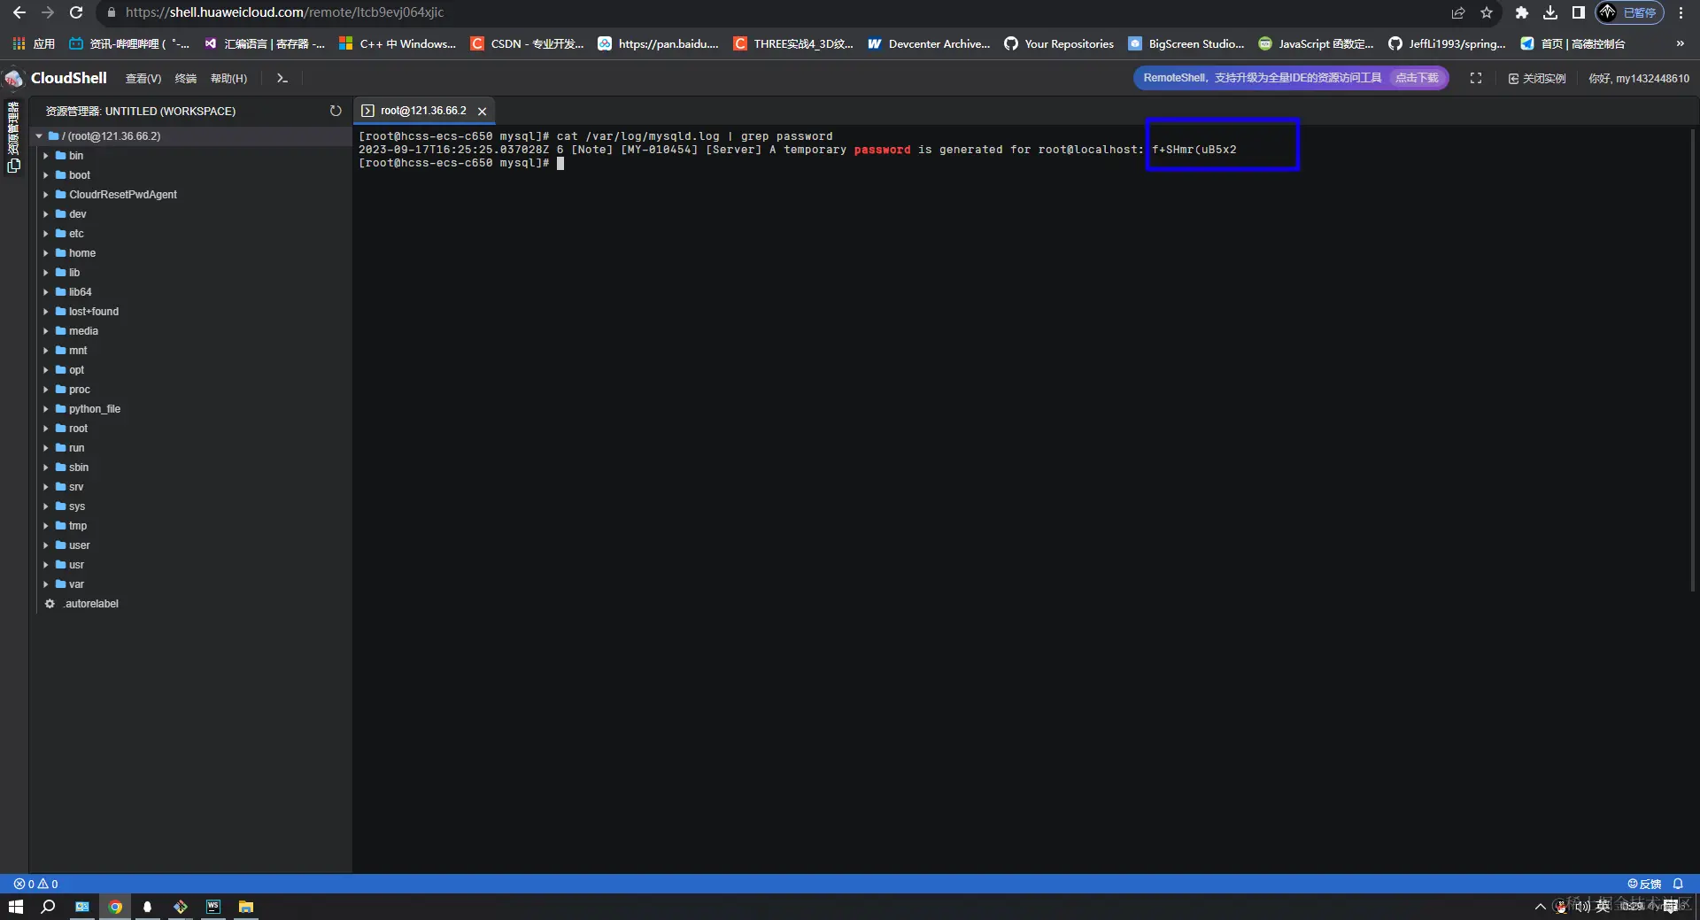Image resolution: width=1700 pixels, height=920 pixels.
Task: Expand the dev folder
Action: [x=46, y=214]
